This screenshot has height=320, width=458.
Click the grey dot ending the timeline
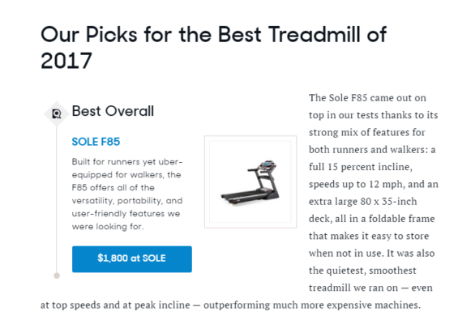[x=57, y=275]
